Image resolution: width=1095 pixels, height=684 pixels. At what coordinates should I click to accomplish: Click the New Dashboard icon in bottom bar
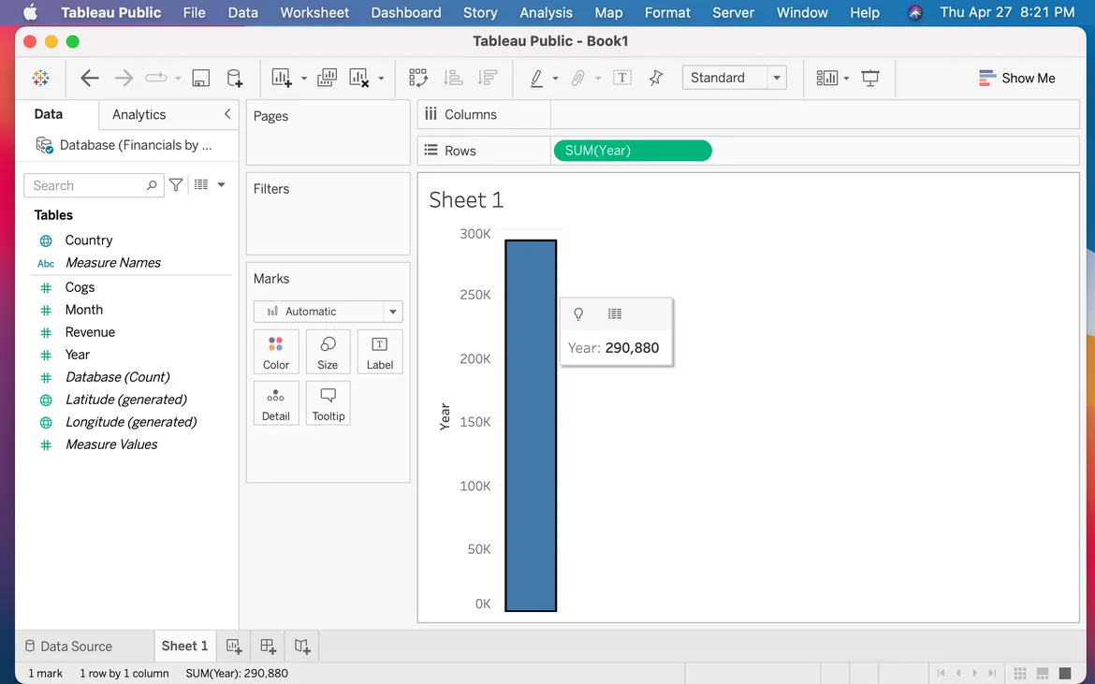[x=268, y=647]
